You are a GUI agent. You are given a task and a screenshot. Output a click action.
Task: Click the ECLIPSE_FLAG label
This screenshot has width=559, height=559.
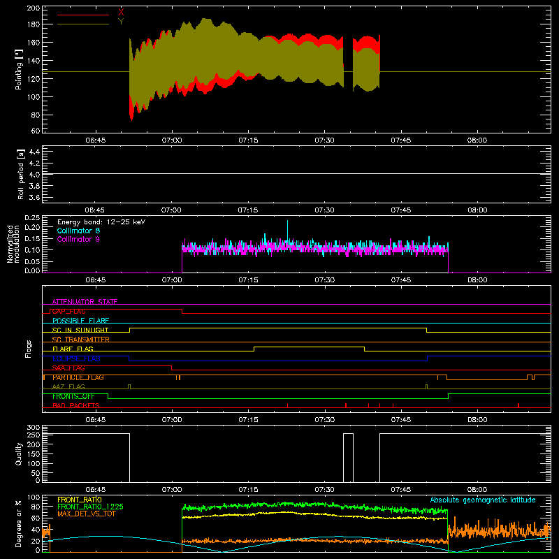pos(76,358)
